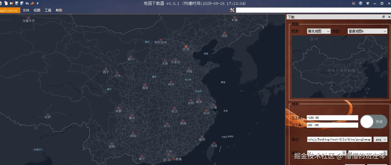Click the home icon near the window controls
The height and width of the screenshot is (165, 391).
pyautogui.click(x=367, y=3)
